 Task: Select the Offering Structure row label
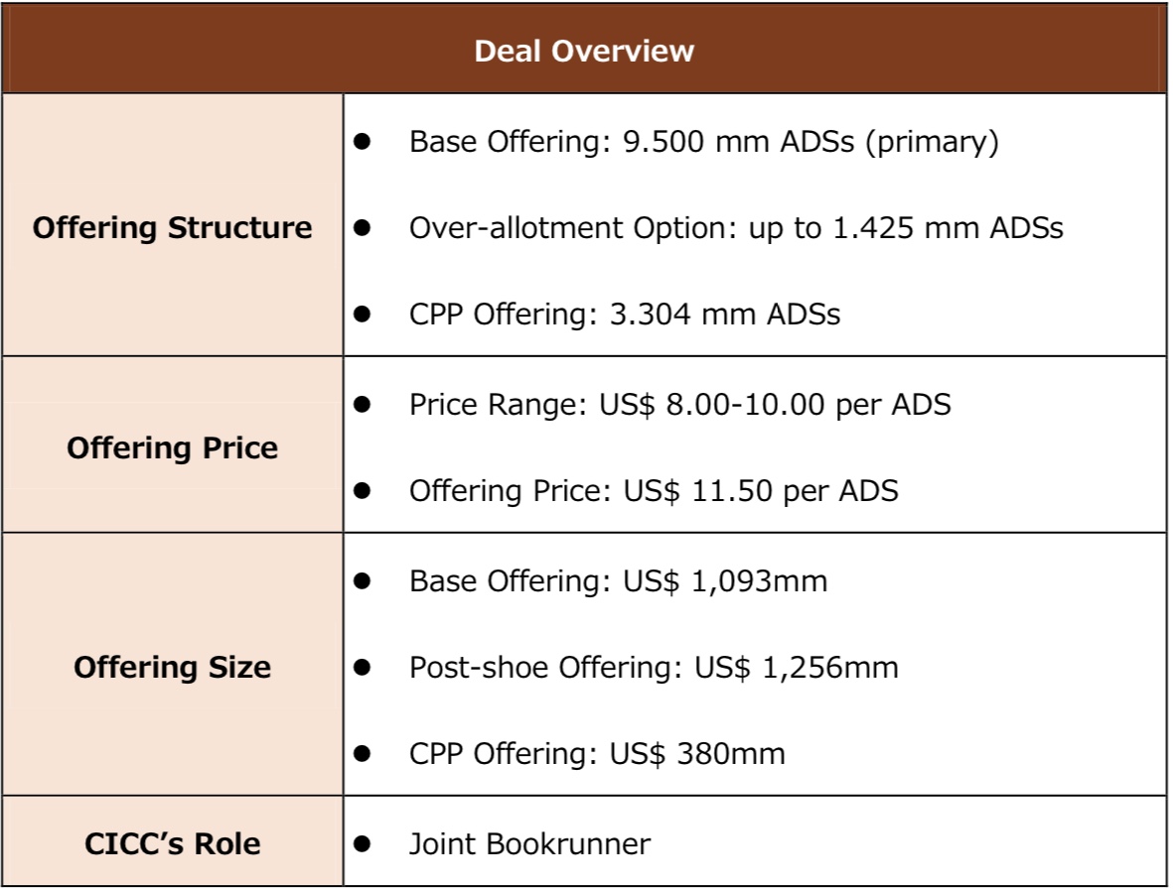(172, 228)
